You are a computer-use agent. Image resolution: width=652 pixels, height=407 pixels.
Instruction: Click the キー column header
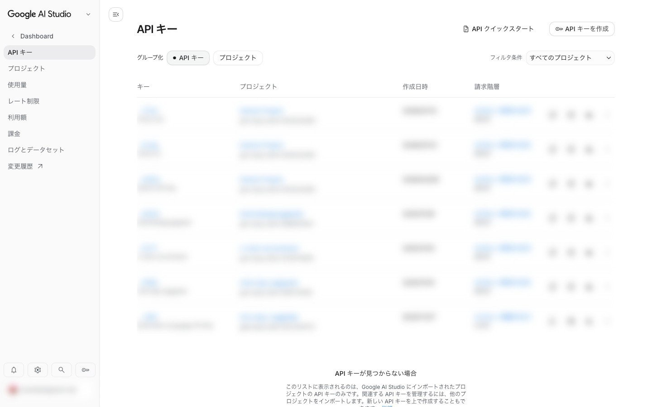click(x=143, y=87)
